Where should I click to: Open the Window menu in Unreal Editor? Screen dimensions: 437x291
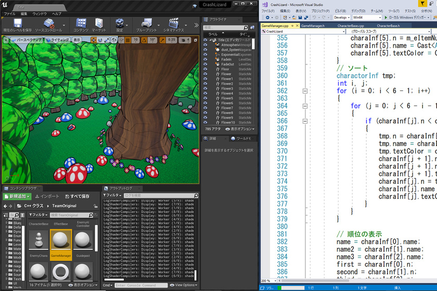[x=40, y=13]
